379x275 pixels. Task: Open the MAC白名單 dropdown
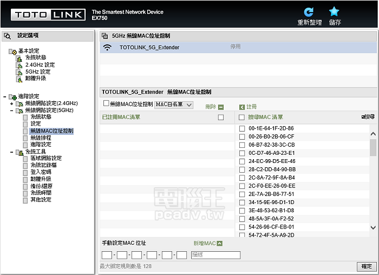(x=174, y=104)
